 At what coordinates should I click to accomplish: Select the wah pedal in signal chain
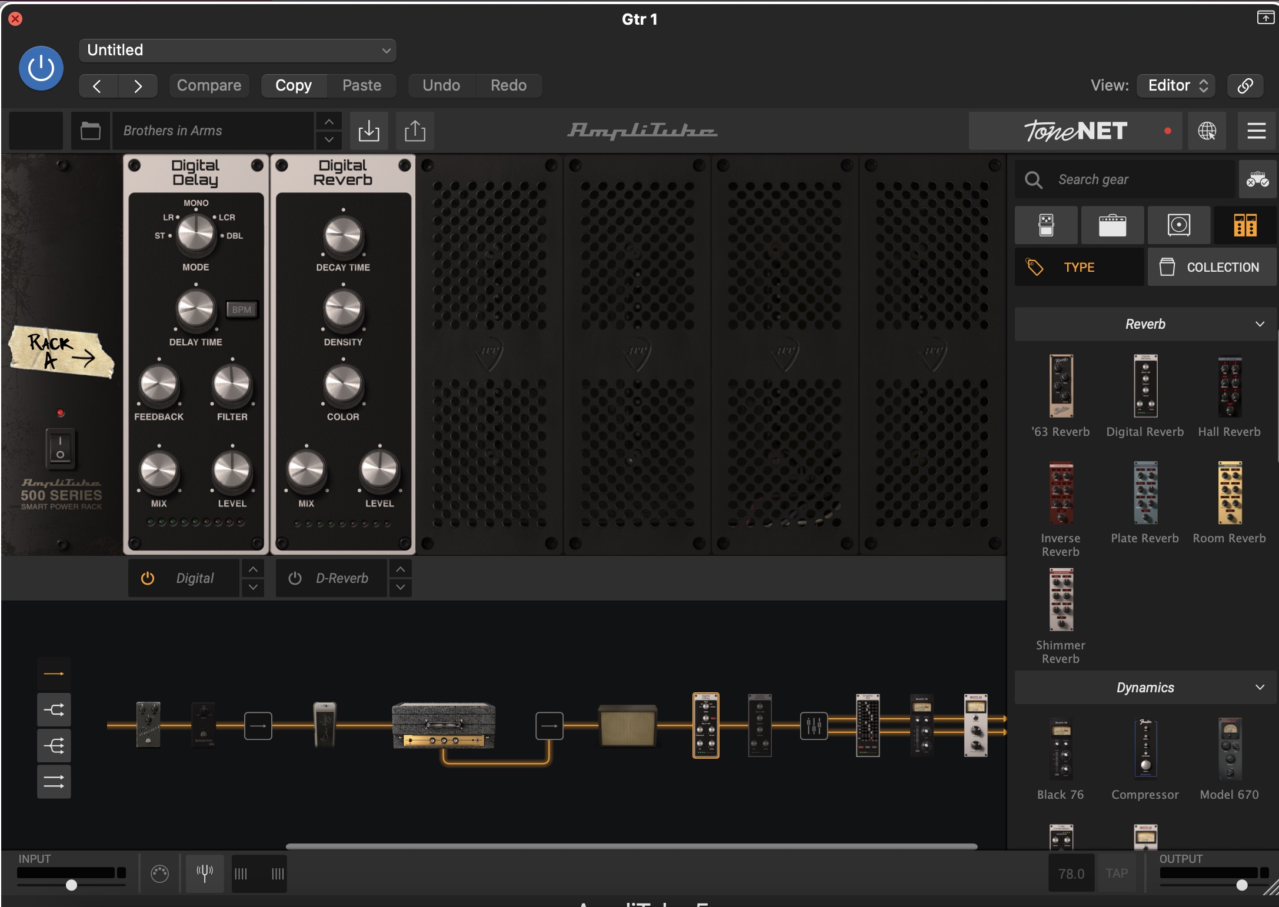pos(325,725)
